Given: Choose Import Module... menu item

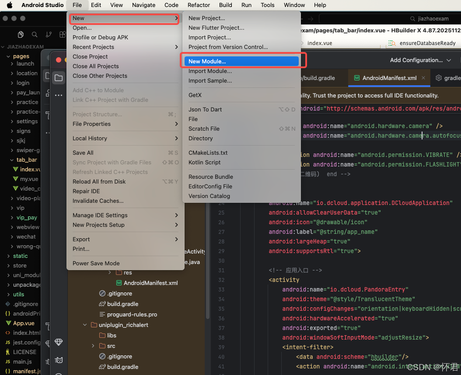Looking at the screenshot, I should click(241, 71).
